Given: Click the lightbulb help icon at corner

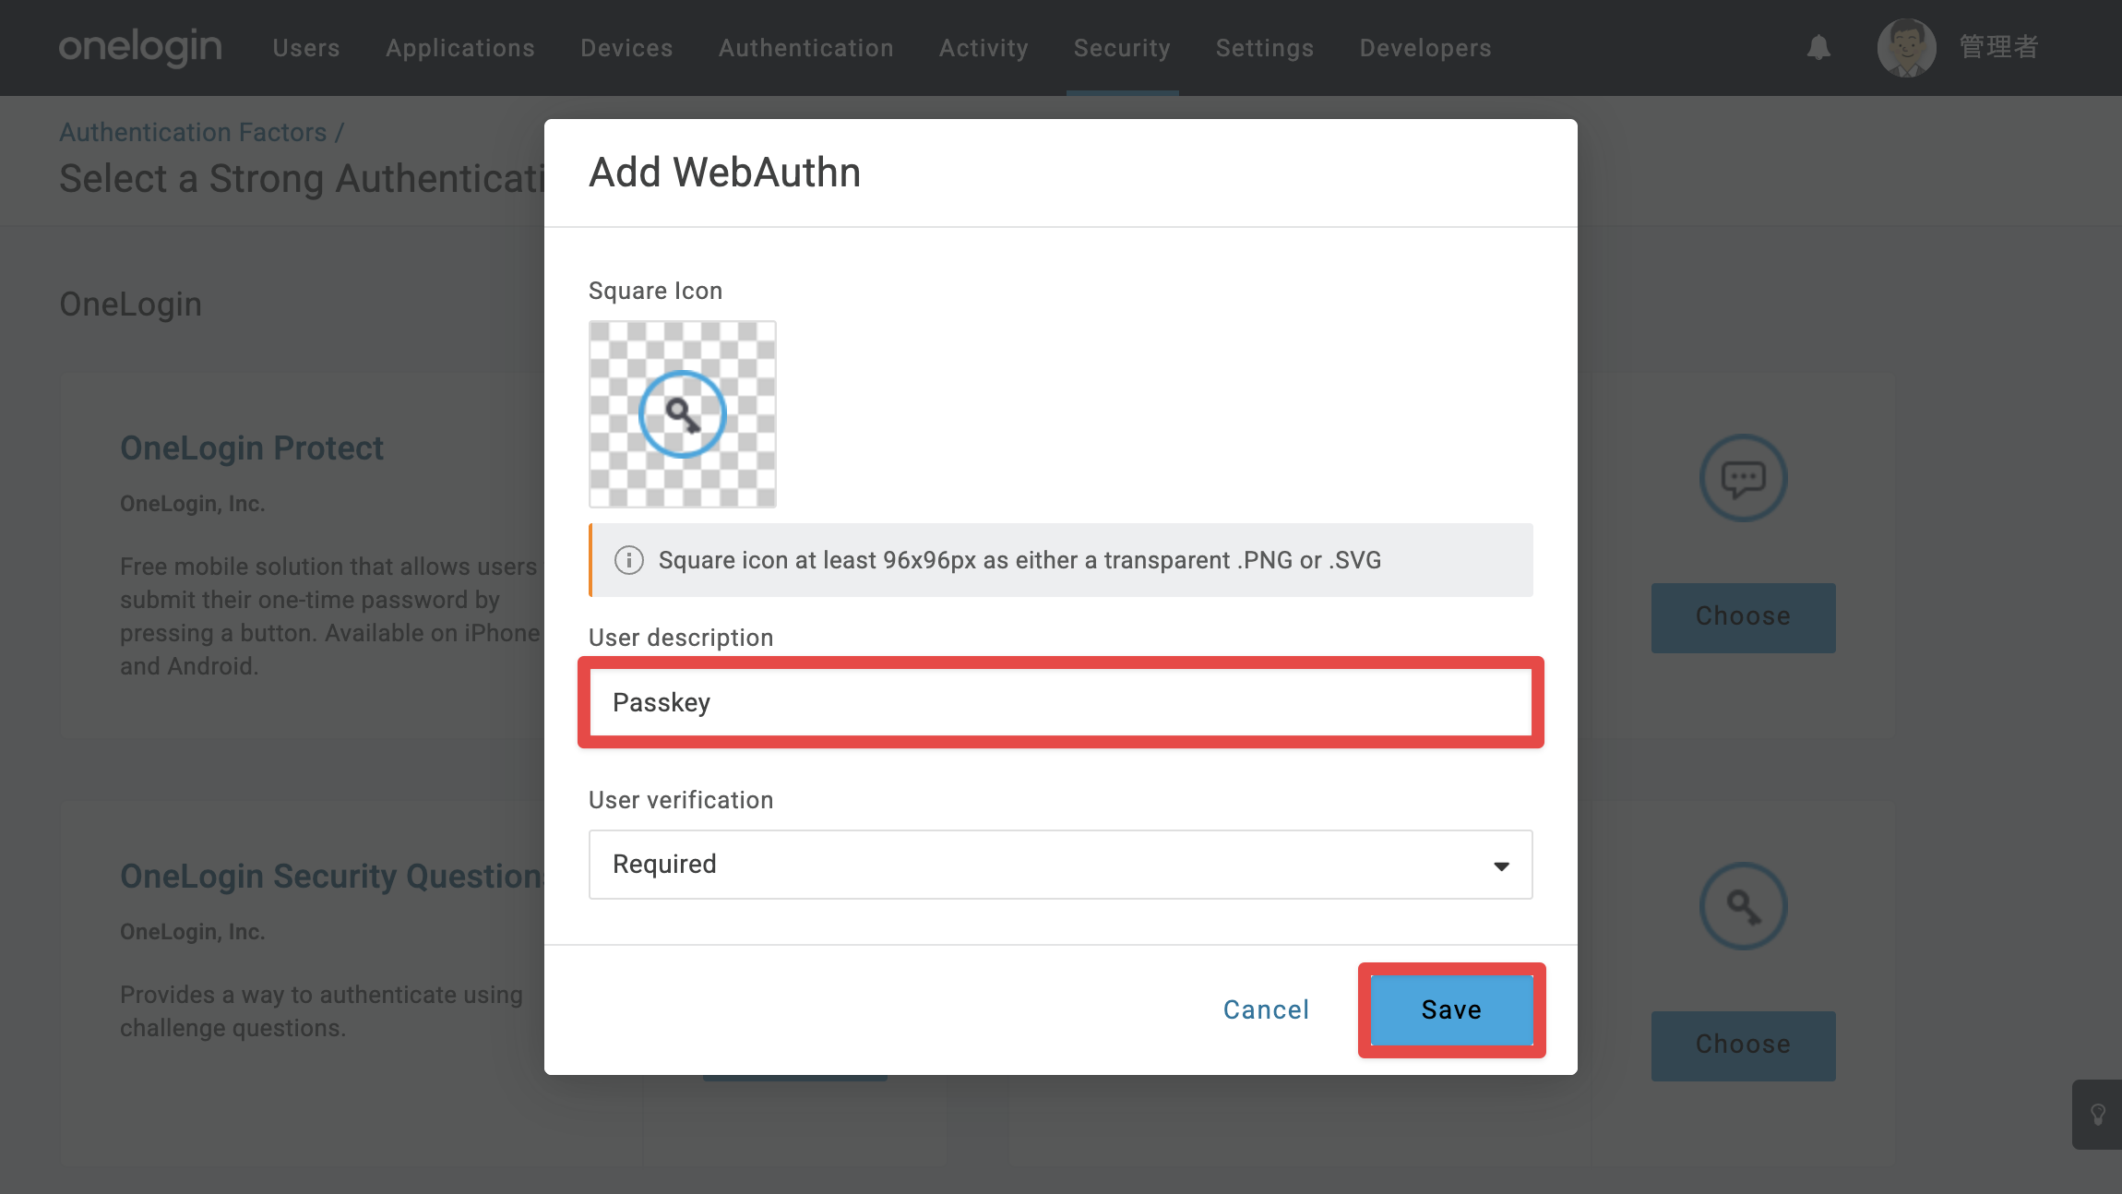Looking at the screenshot, I should pos(2098,1115).
